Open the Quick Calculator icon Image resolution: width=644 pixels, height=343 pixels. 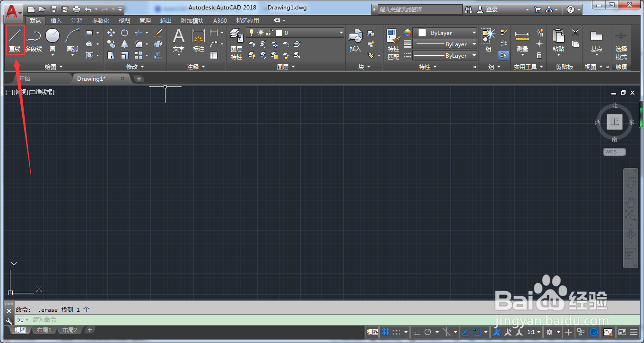(540, 55)
